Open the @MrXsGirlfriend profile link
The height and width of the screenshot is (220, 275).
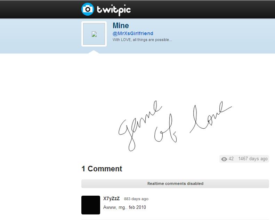click(x=133, y=33)
